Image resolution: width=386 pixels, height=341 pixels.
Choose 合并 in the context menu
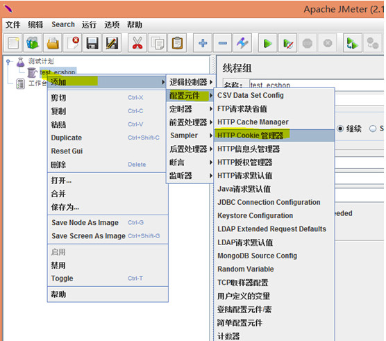(108, 194)
